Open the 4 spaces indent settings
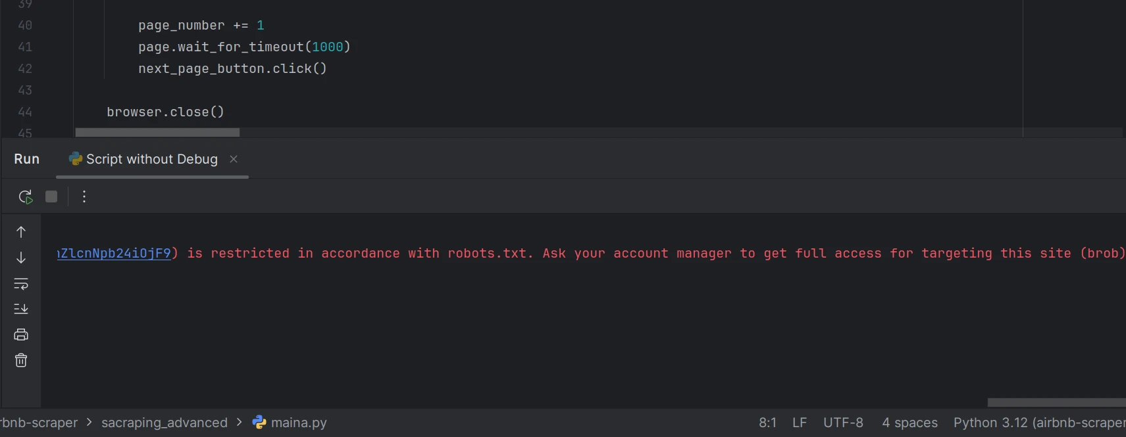Viewport: 1126px width, 437px height. click(909, 423)
